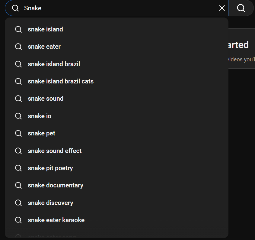Screen dimensions: 255x240
Task: Click magnifier icon beside "snake eater"
Action: (18, 47)
